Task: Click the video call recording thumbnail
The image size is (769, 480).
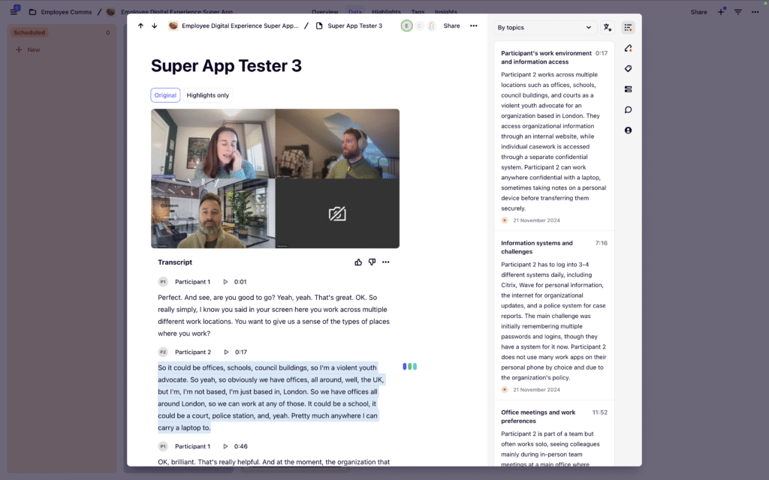Action: point(275,178)
